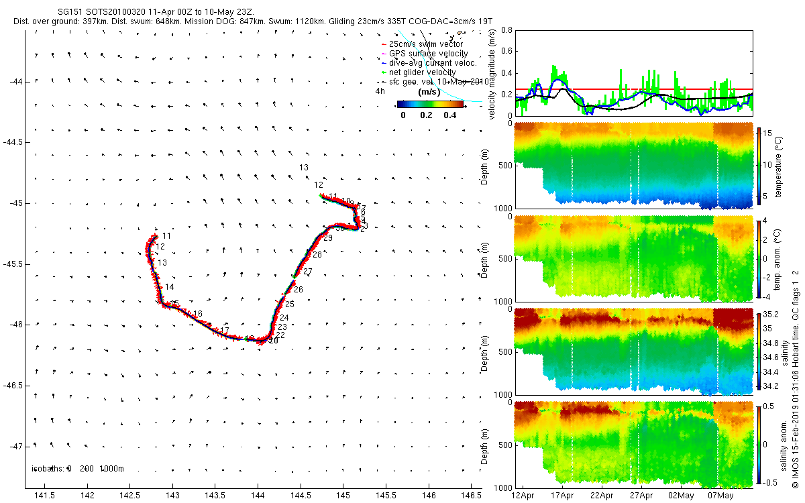805x503 pixels.
Task: Click the 'velocity magnitude (m/s)' axis label
Action: [492, 74]
